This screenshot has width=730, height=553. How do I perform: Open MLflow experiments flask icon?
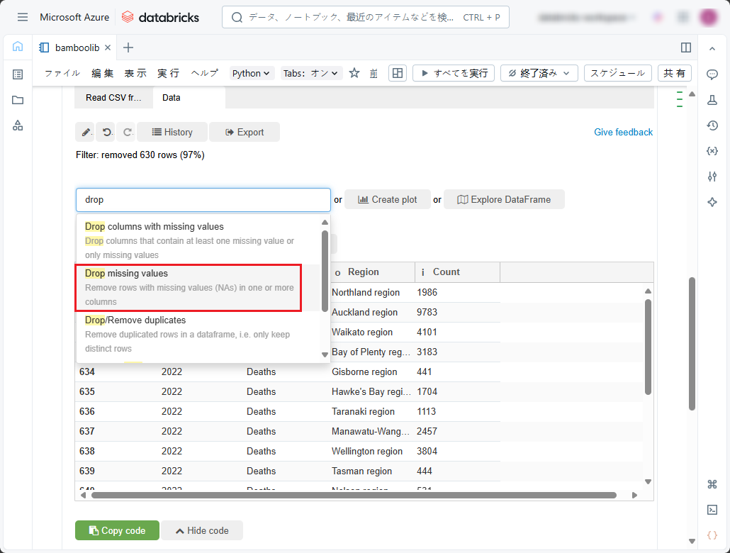click(x=712, y=100)
